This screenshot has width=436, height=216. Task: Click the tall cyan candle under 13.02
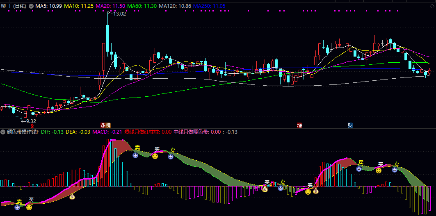coord(107,38)
